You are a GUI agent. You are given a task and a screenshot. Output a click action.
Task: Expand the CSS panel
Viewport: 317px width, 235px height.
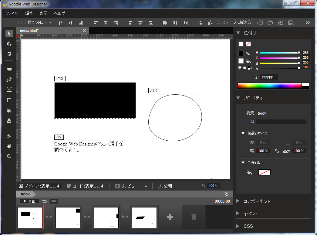pyautogui.click(x=238, y=226)
